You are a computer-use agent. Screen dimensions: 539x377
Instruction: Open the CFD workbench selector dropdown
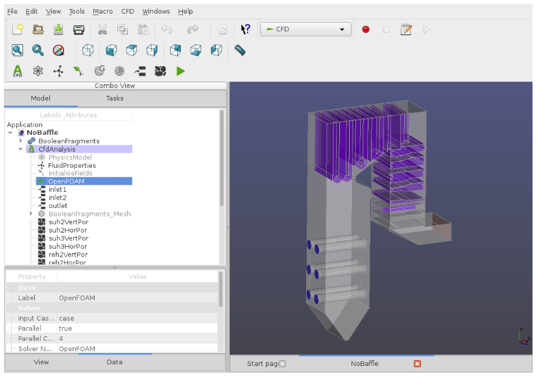pyautogui.click(x=305, y=29)
